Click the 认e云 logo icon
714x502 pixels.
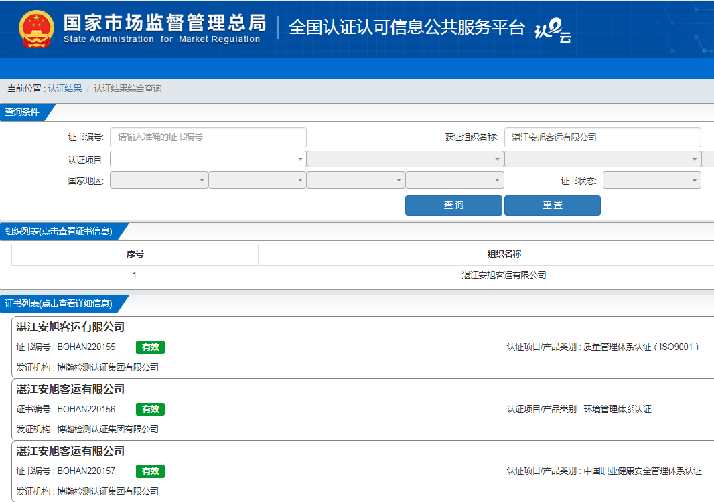pyautogui.click(x=553, y=30)
